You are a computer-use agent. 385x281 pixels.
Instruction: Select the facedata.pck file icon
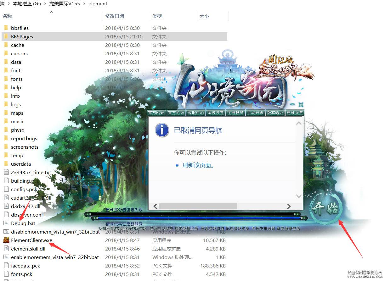coord(6,266)
